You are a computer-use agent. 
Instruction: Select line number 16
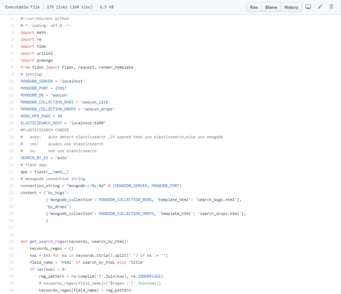(x=12, y=123)
